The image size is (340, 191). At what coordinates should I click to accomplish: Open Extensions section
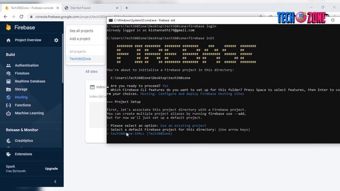coord(23,154)
